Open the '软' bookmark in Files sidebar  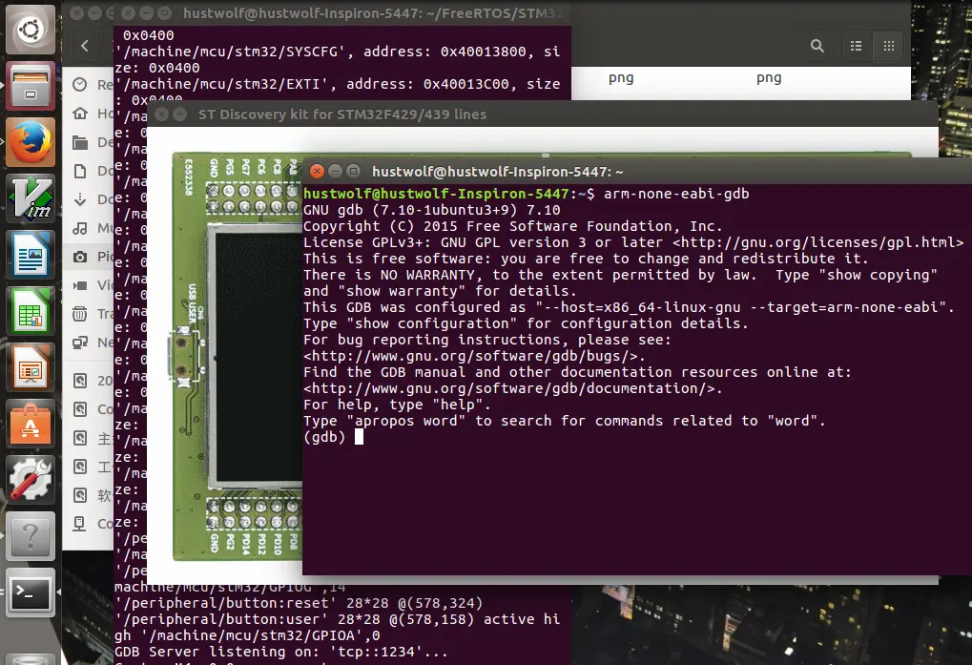[91, 495]
